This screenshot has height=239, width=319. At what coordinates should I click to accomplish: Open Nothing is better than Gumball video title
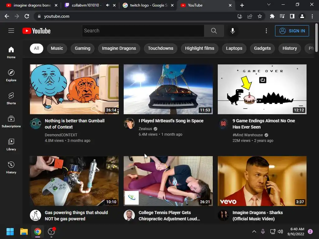(75, 124)
